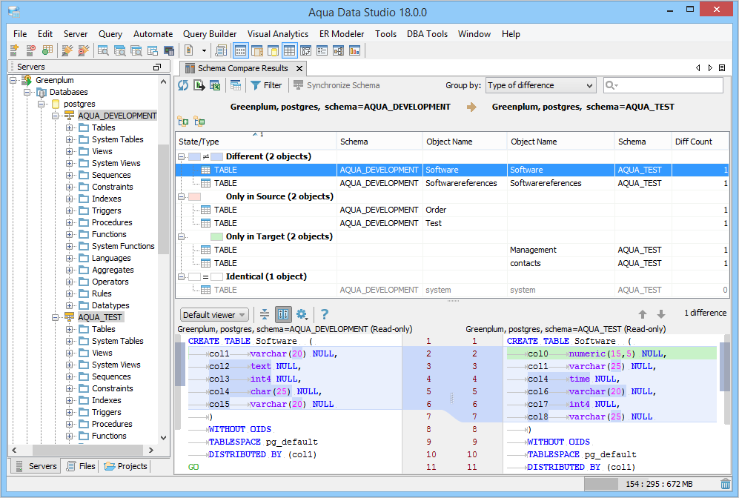Click the trash garbage collection icon in status bar

726,484
